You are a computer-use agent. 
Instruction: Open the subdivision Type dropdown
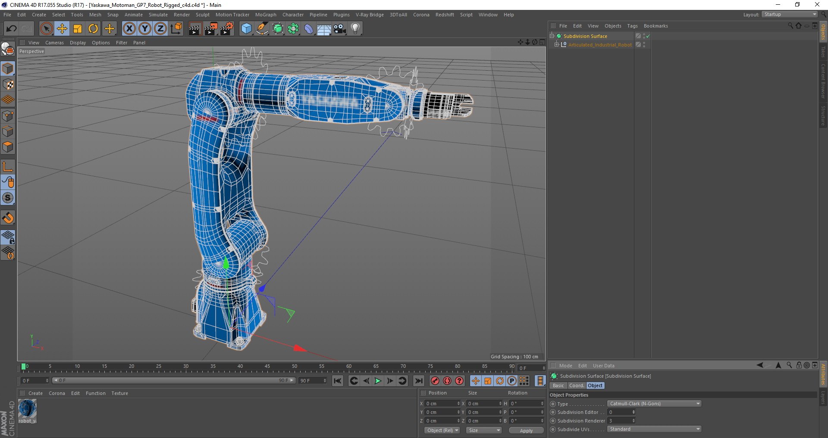(654, 404)
